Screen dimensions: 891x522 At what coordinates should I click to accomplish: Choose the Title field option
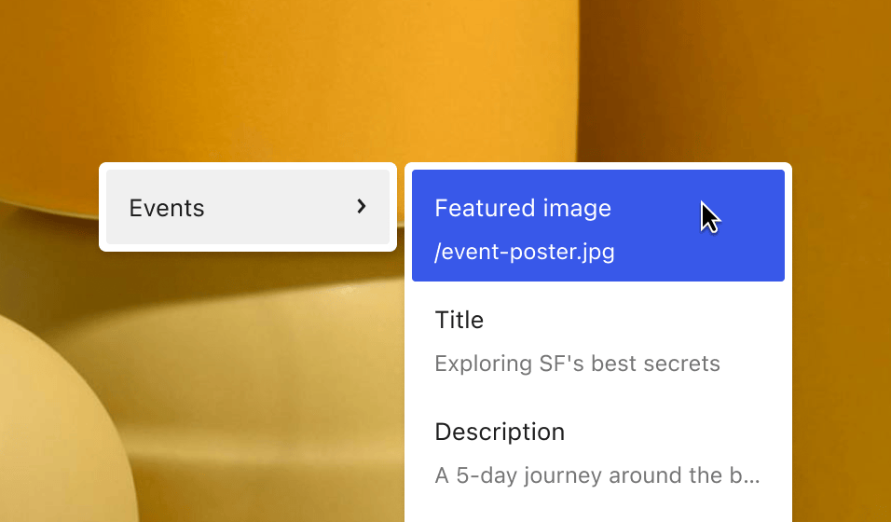pos(597,341)
